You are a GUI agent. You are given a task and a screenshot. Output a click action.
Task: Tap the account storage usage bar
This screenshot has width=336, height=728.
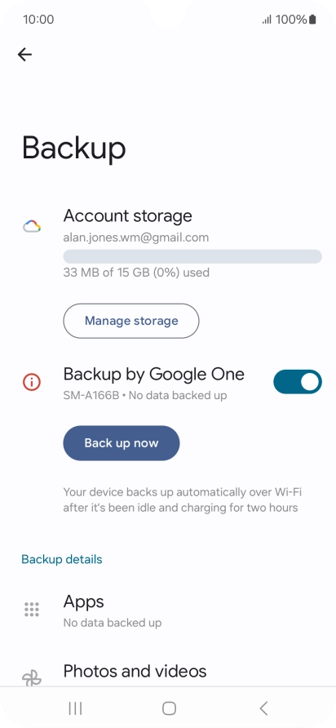pos(192,256)
